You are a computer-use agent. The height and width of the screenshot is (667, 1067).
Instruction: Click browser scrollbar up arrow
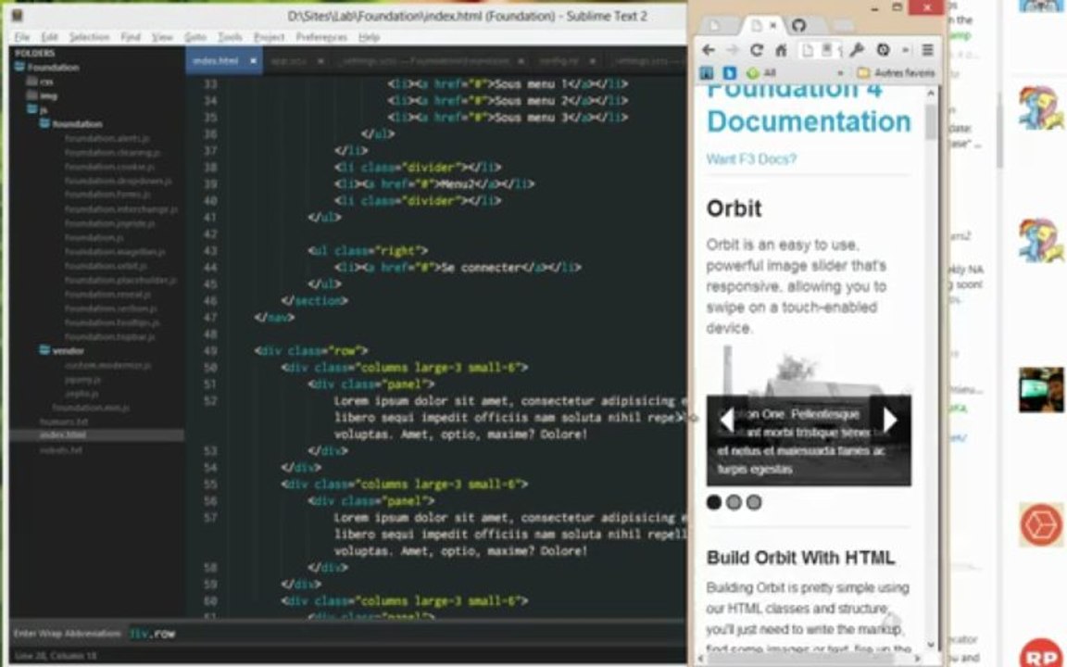(x=931, y=94)
